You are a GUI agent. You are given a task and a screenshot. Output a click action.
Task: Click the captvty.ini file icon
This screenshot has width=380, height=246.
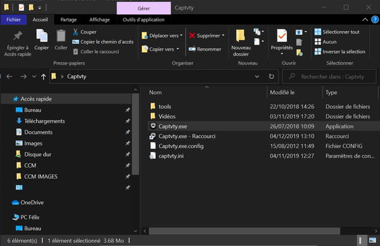tap(153, 156)
